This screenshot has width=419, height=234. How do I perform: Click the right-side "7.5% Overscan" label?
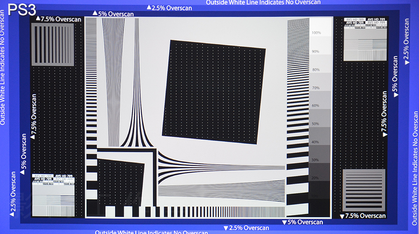[384, 114]
